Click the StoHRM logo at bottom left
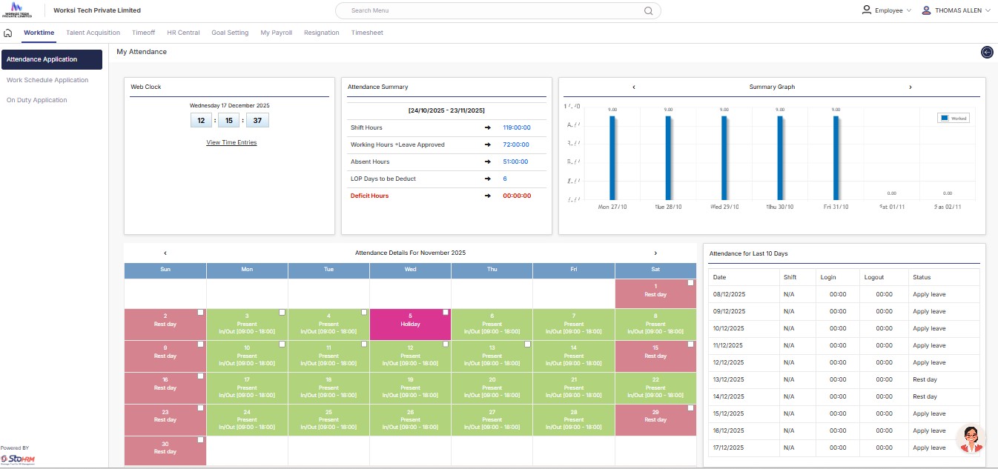Screen dimensions: 998x469 (x=18, y=459)
